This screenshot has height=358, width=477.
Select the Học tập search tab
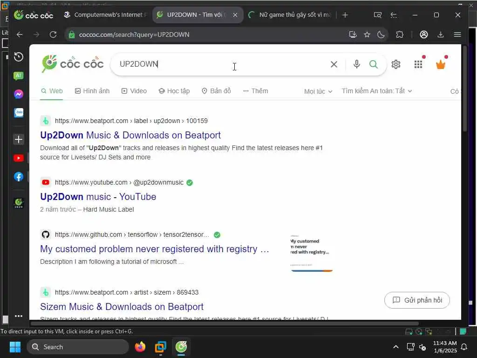[174, 91]
